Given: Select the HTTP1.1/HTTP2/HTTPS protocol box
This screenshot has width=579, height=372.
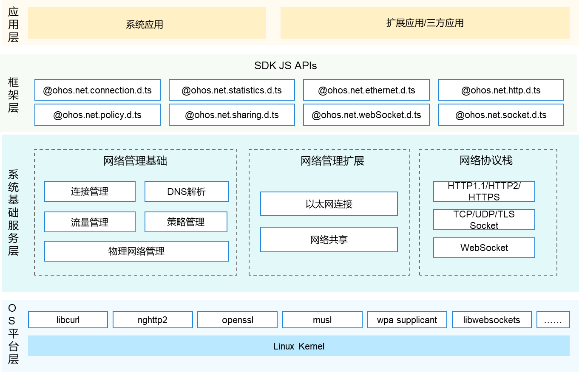Looking at the screenshot, I should (484, 191).
